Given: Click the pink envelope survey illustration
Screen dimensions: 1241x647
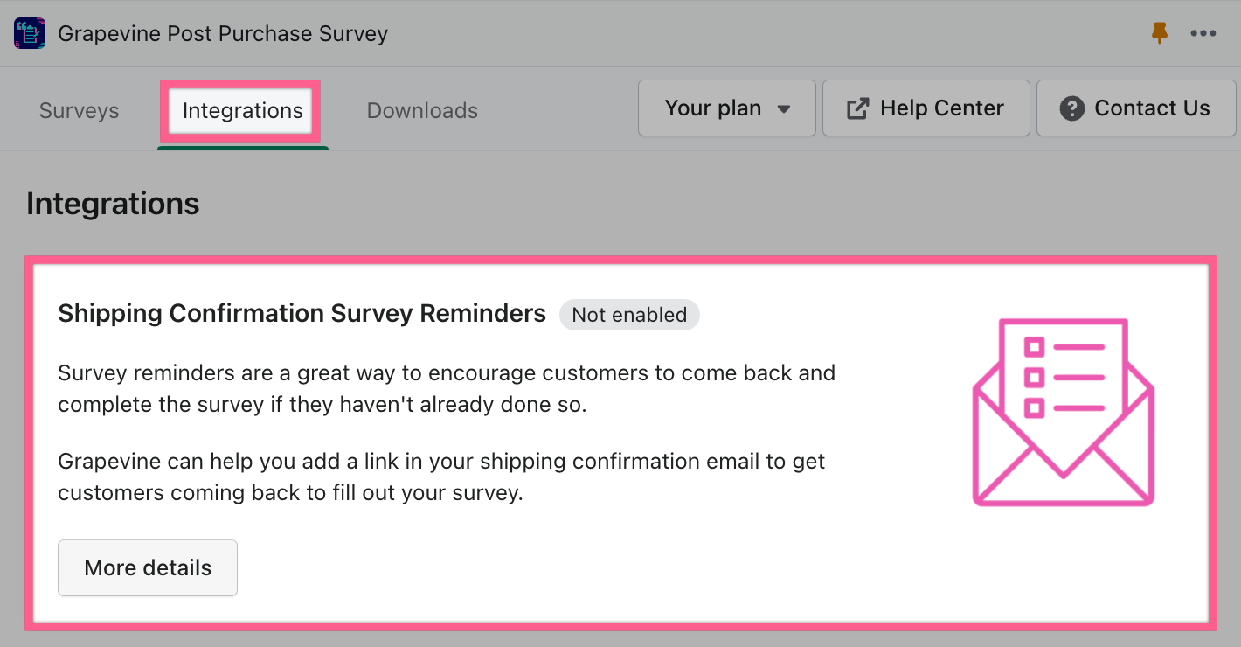Looking at the screenshot, I should [x=1064, y=412].
